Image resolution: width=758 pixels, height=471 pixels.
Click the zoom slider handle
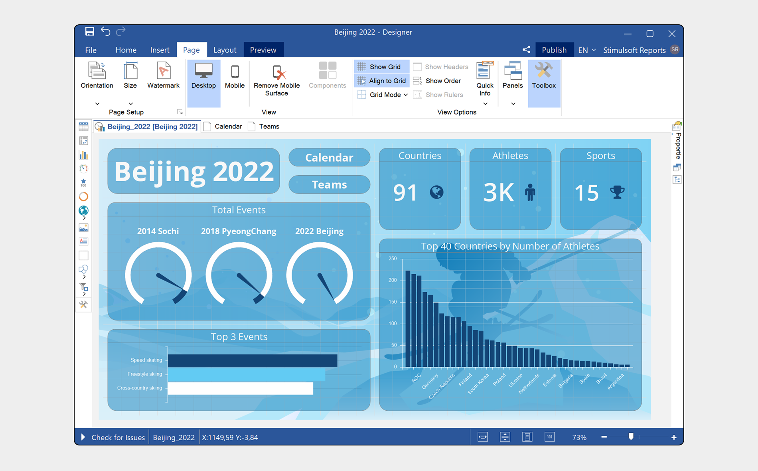(x=631, y=437)
